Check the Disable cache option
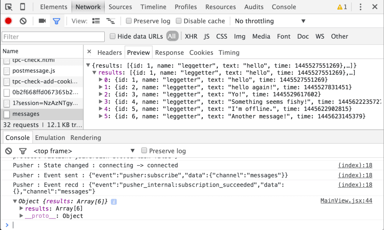 tap(179, 21)
